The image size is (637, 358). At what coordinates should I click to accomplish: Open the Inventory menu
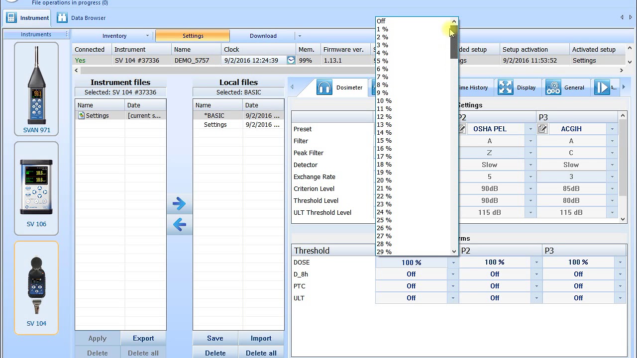pyautogui.click(x=114, y=36)
